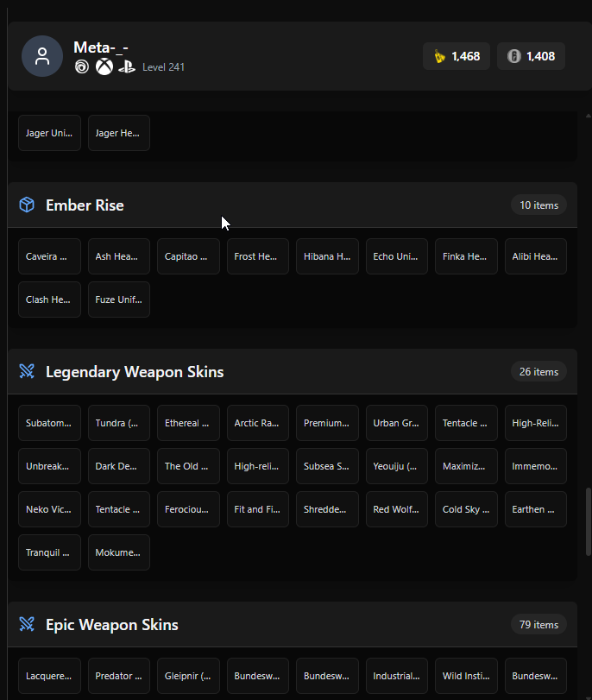Click the vertical scrollbar thumb
The height and width of the screenshot is (700, 592).
[x=589, y=521]
